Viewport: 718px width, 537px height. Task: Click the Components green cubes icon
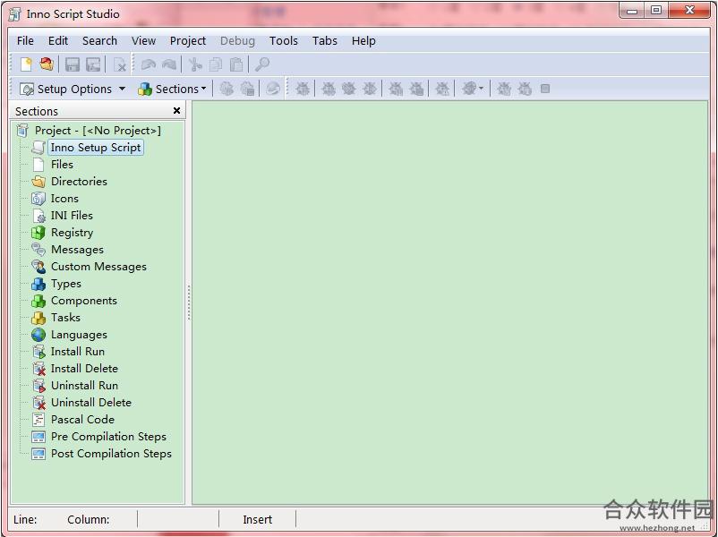click(38, 301)
